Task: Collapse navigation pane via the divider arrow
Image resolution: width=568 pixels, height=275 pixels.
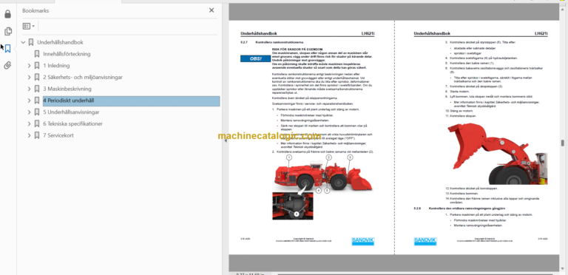Action: 226,140
